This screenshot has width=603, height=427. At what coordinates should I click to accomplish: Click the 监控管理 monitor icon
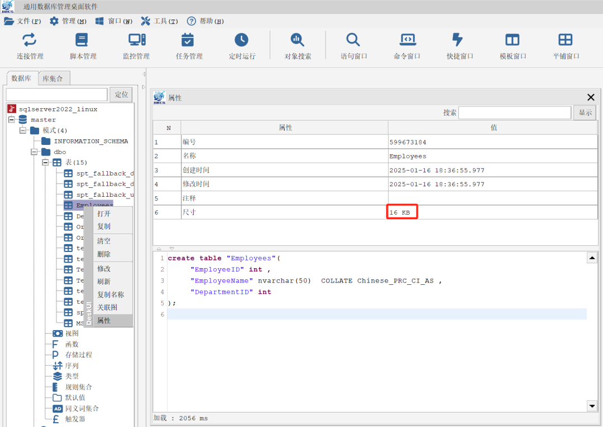click(136, 40)
